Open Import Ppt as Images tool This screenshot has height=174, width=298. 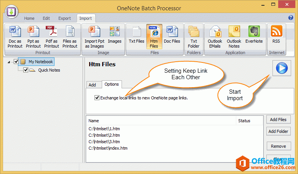pyautogui.click(x=95, y=37)
